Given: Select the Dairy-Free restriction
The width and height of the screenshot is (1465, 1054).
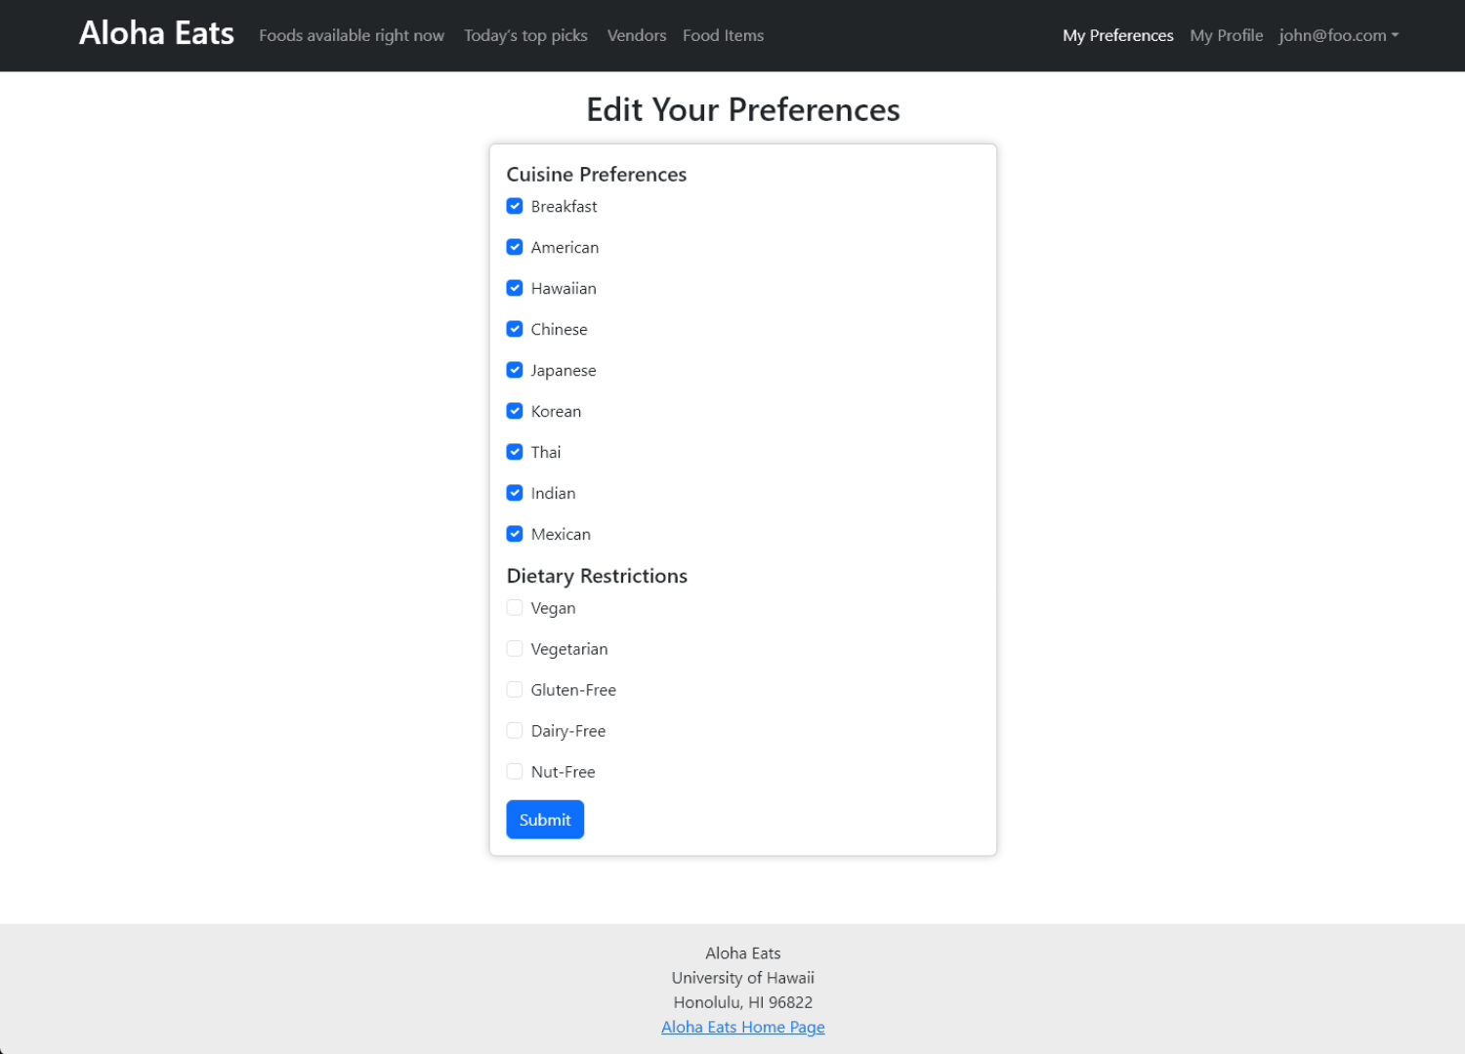Looking at the screenshot, I should [515, 731].
